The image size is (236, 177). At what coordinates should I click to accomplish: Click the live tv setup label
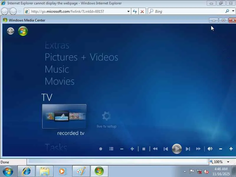106,126
